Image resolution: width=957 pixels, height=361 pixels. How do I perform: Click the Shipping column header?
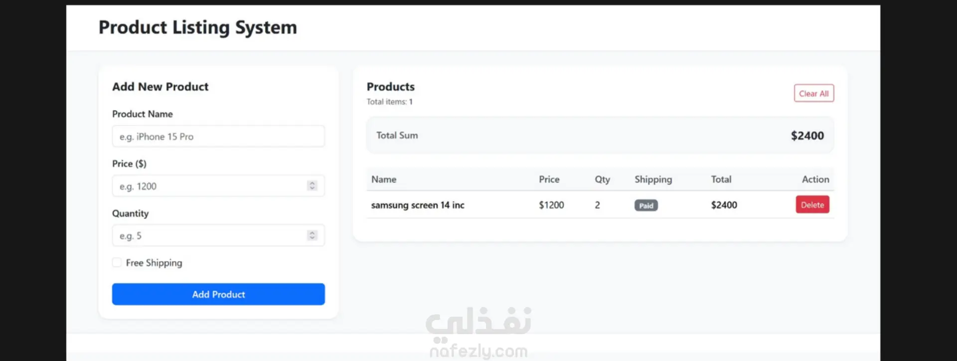point(653,179)
